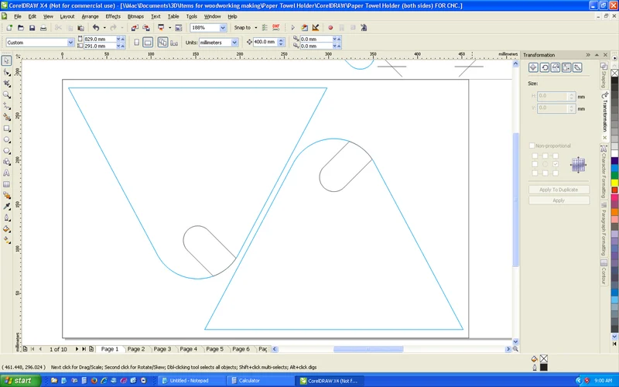Open the Effects menu
Image resolution: width=619 pixels, height=387 pixels.
click(113, 16)
